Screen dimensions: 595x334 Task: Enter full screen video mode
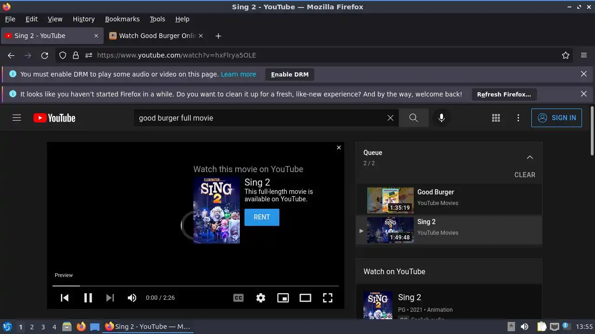pos(328,298)
